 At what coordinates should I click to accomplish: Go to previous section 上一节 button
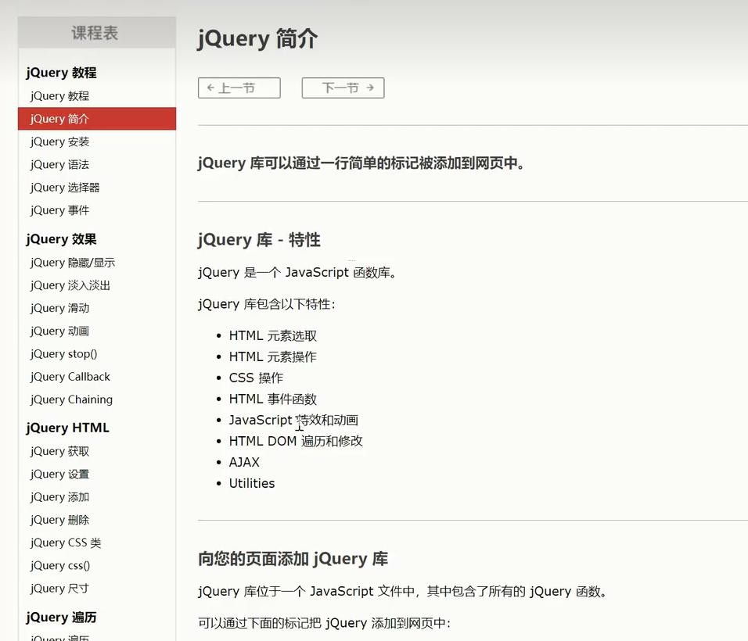[x=239, y=88]
